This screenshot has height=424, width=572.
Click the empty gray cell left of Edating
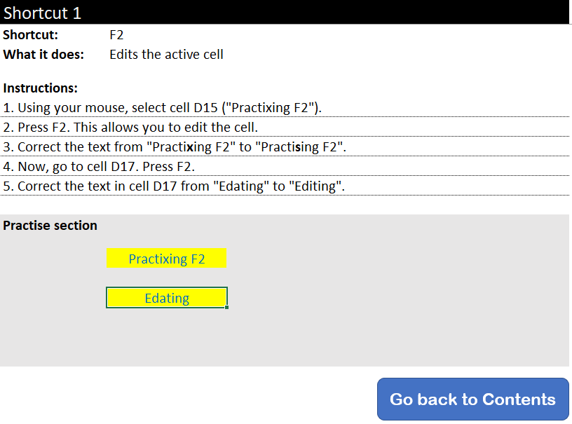point(53,298)
